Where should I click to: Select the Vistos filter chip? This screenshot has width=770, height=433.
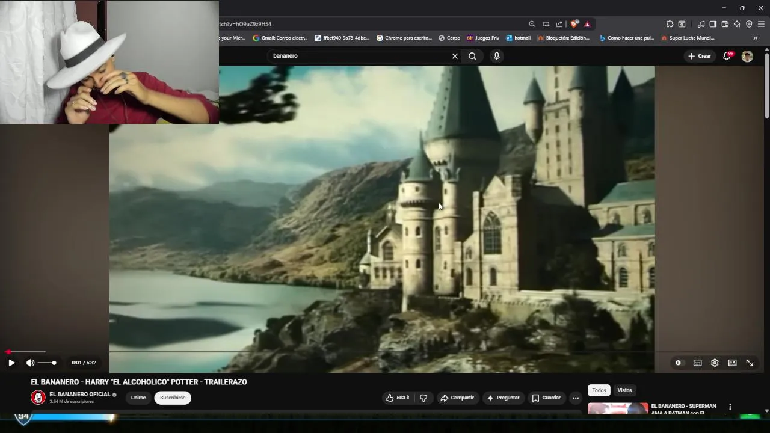pos(625,390)
